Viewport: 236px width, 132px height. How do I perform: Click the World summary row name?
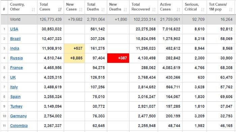[15, 19]
